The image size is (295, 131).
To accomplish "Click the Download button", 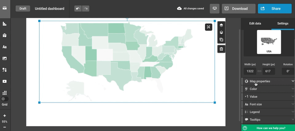I will [238, 9].
